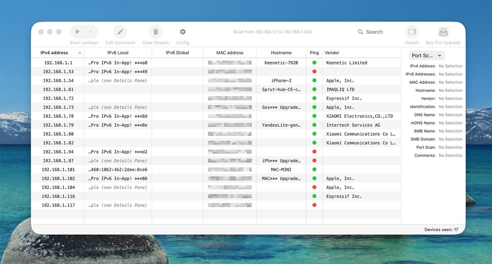Click green ping dot for Keenetic-7920
This screenshot has width=492, height=264.
pyautogui.click(x=314, y=63)
